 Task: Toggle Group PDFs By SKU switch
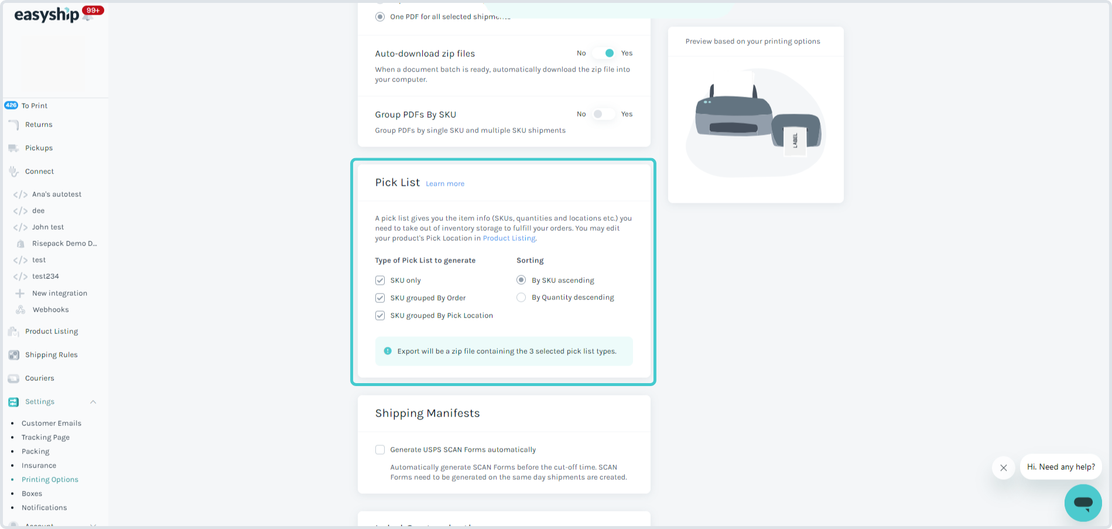pos(604,114)
